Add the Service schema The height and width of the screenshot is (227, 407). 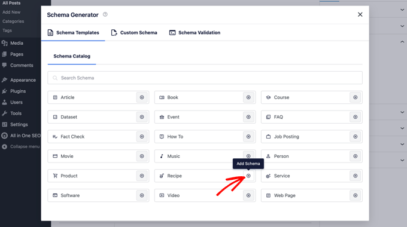click(356, 176)
